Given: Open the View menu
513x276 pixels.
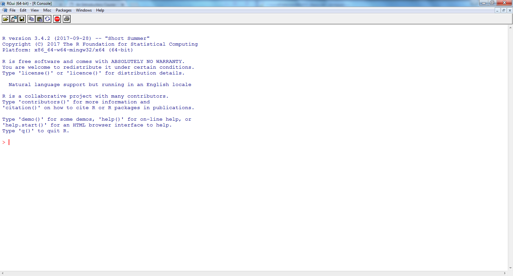Looking at the screenshot, I should tap(35, 10).
